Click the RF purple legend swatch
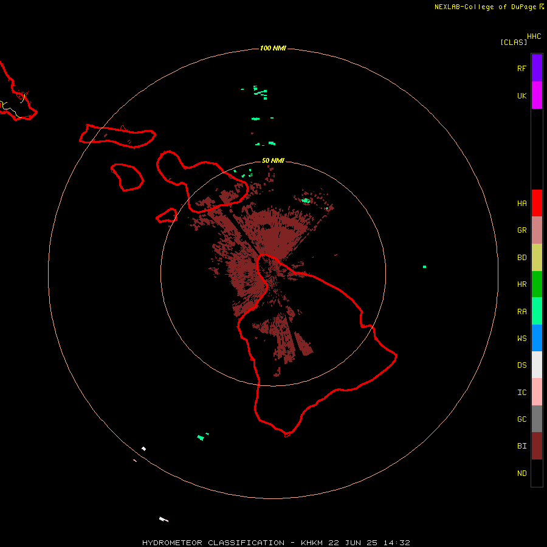Viewport: 547px width, 547px height. pos(537,68)
